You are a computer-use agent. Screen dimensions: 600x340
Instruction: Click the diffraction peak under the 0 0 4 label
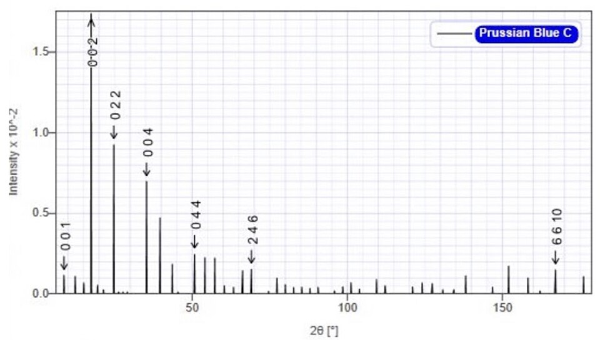[146, 237]
